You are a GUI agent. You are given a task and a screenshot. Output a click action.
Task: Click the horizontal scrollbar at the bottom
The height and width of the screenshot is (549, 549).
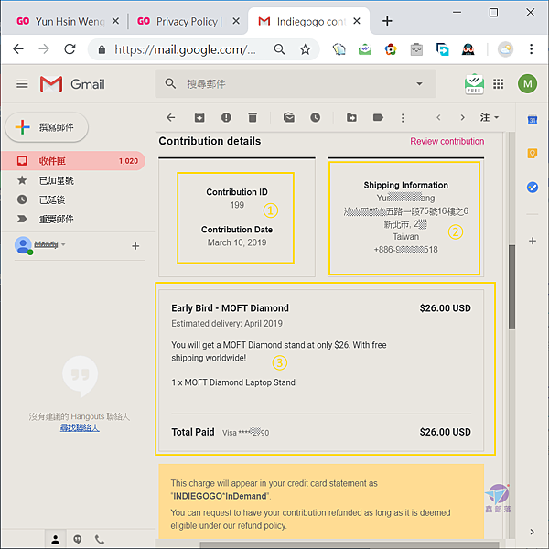pos(350,544)
